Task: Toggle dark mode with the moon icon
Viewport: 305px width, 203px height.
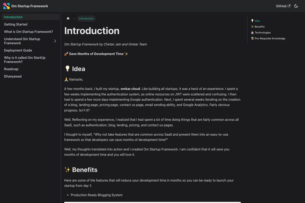Action: point(296,6)
